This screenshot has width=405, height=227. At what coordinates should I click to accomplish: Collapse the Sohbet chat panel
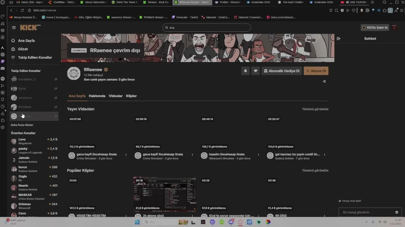(339, 38)
